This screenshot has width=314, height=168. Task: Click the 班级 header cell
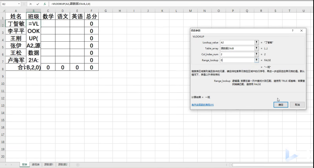click(34, 16)
